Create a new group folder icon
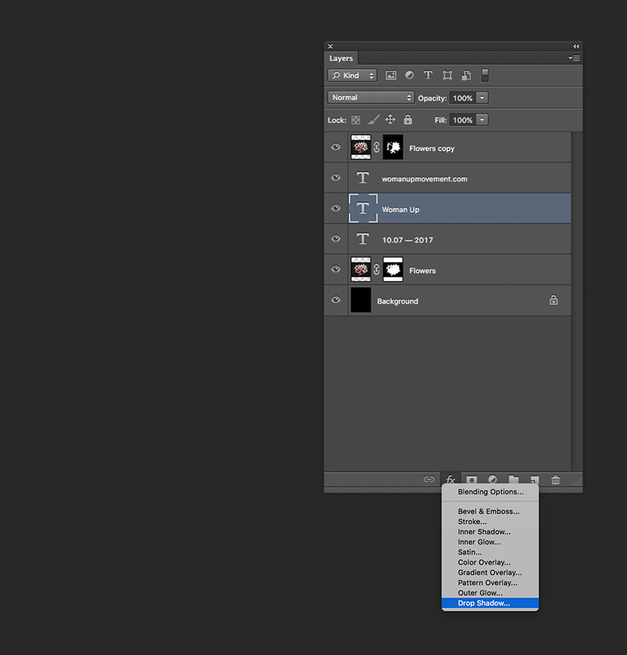Image resolution: width=627 pixels, height=655 pixels. [514, 479]
